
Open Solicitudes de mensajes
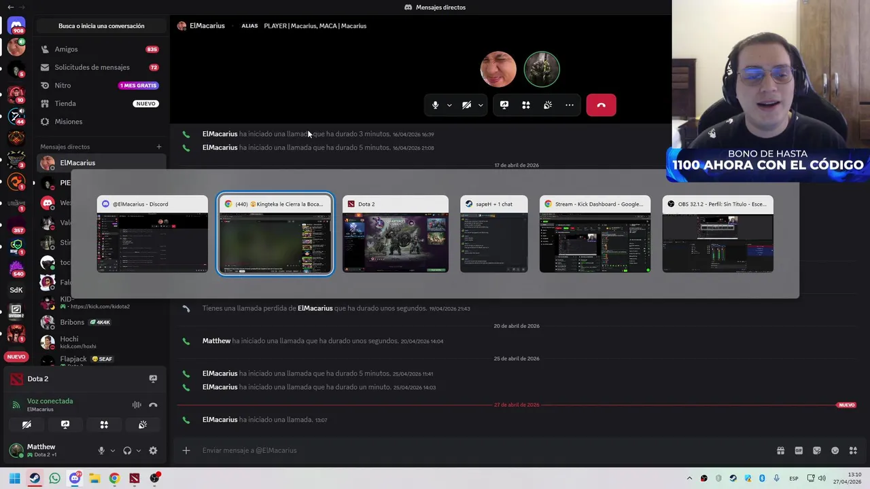[101, 67]
